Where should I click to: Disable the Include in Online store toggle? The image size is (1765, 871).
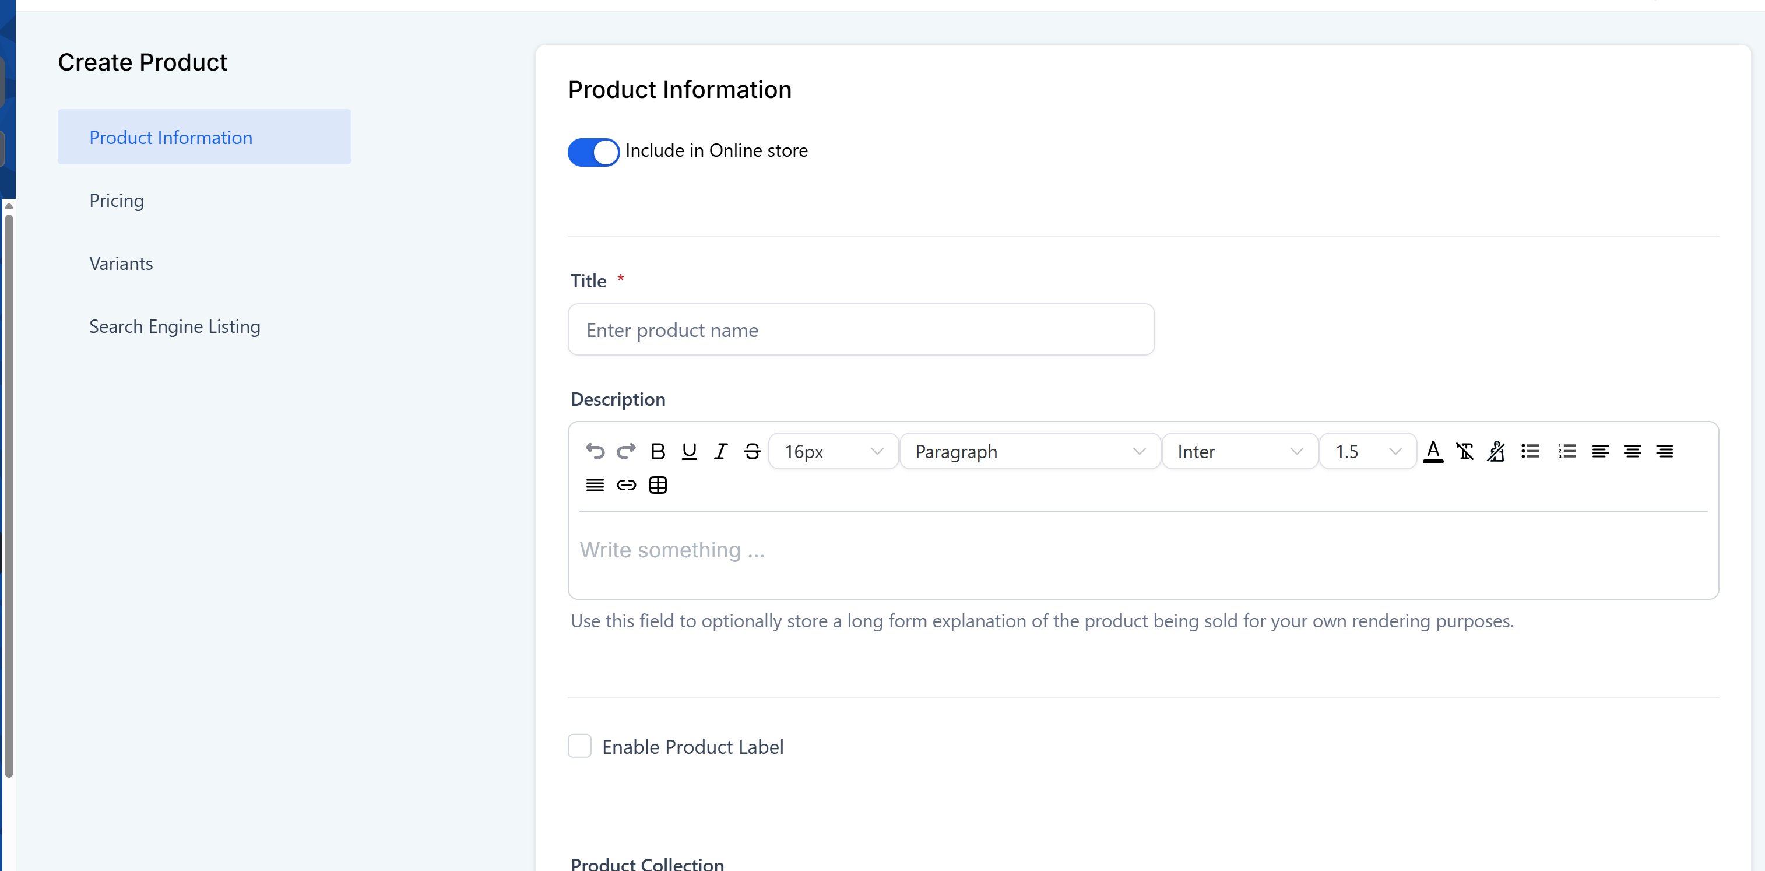(x=593, y=152)
